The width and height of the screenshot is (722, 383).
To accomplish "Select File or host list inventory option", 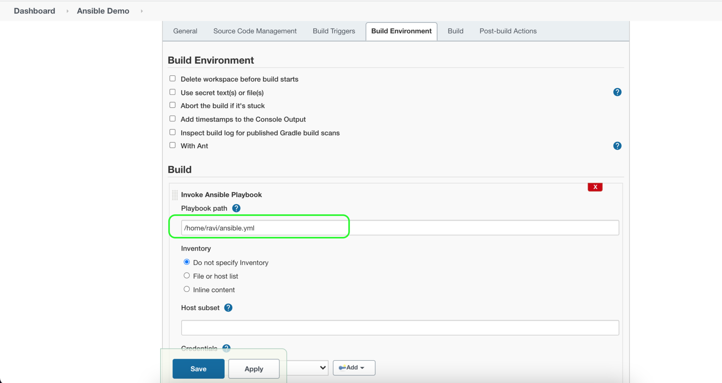I will pyautogui.click(x=187, y=276).
